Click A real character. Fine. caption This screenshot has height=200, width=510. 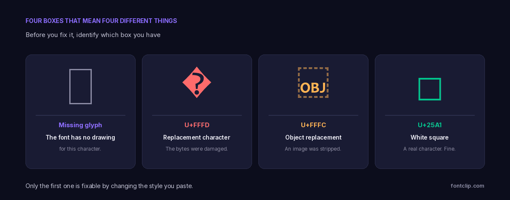click(430, 149)
